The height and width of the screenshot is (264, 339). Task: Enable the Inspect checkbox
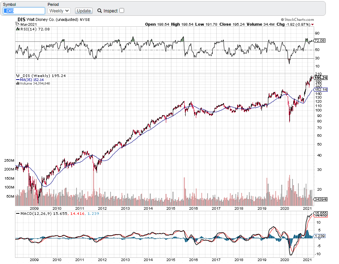tap(122, 11)
